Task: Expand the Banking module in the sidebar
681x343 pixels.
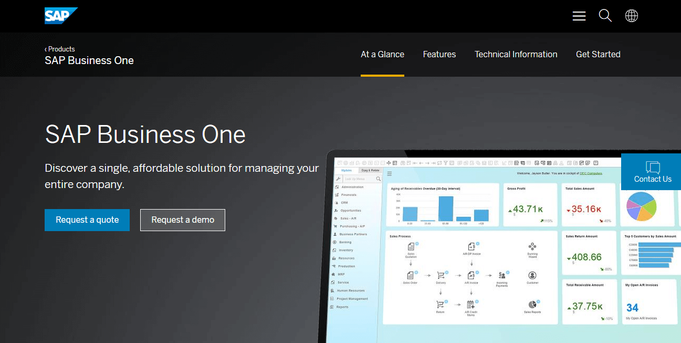Action: (x=345, y=242)
